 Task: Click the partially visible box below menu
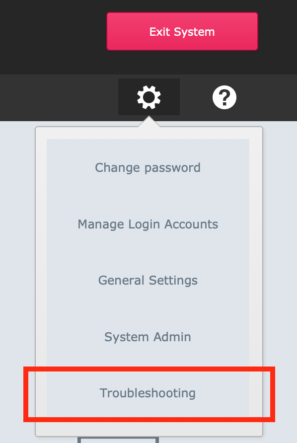(118, 440)
